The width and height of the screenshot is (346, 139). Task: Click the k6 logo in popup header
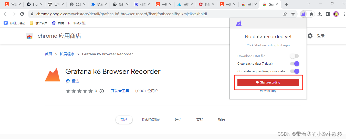239,23
